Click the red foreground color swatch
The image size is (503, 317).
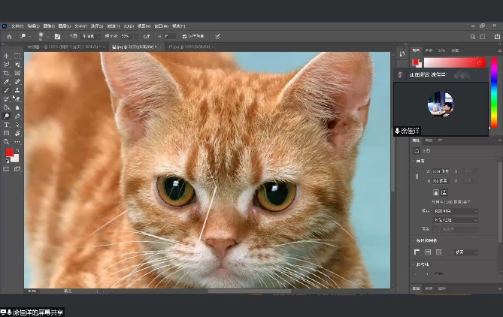tap(10, 153)
